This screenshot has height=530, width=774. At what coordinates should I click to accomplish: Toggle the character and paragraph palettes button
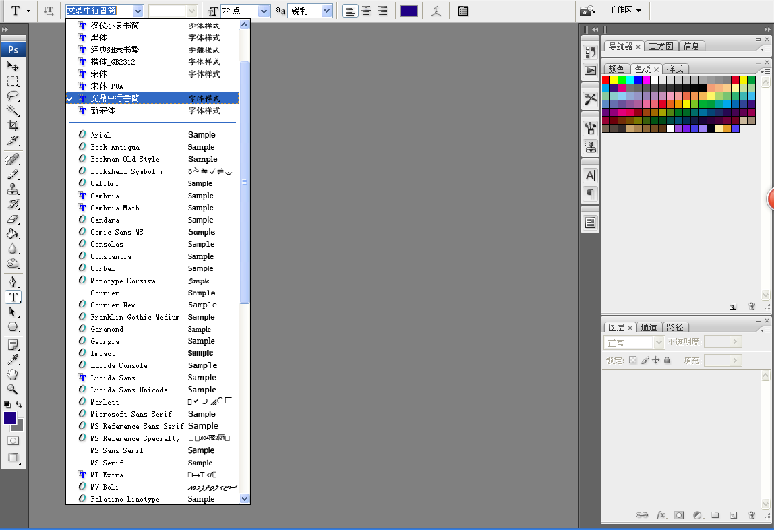(463, 11)
